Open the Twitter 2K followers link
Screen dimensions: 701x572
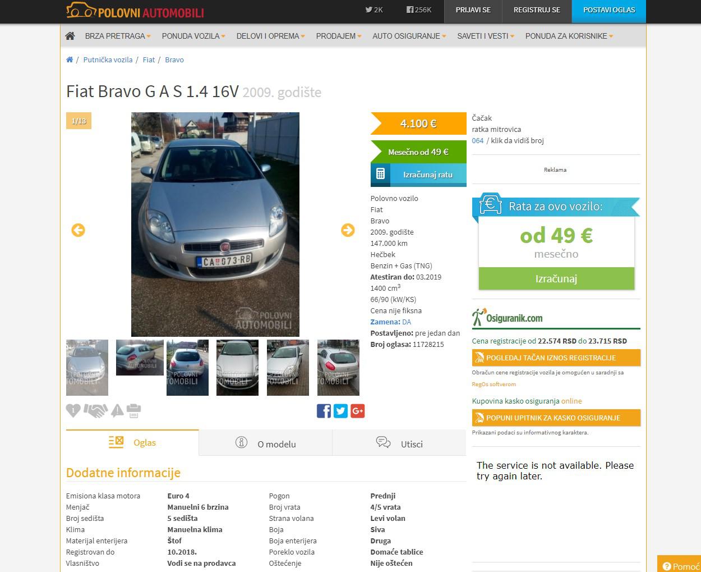point(374,10)
